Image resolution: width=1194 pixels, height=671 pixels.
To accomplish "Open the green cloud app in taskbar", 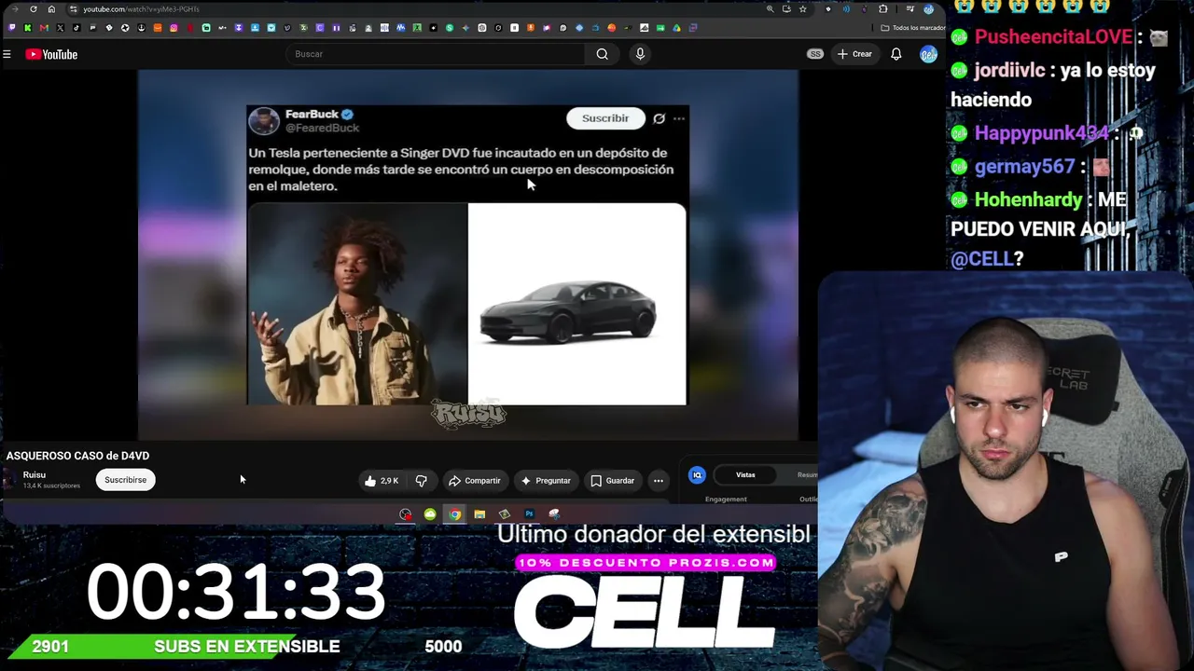I will point(430,514).
